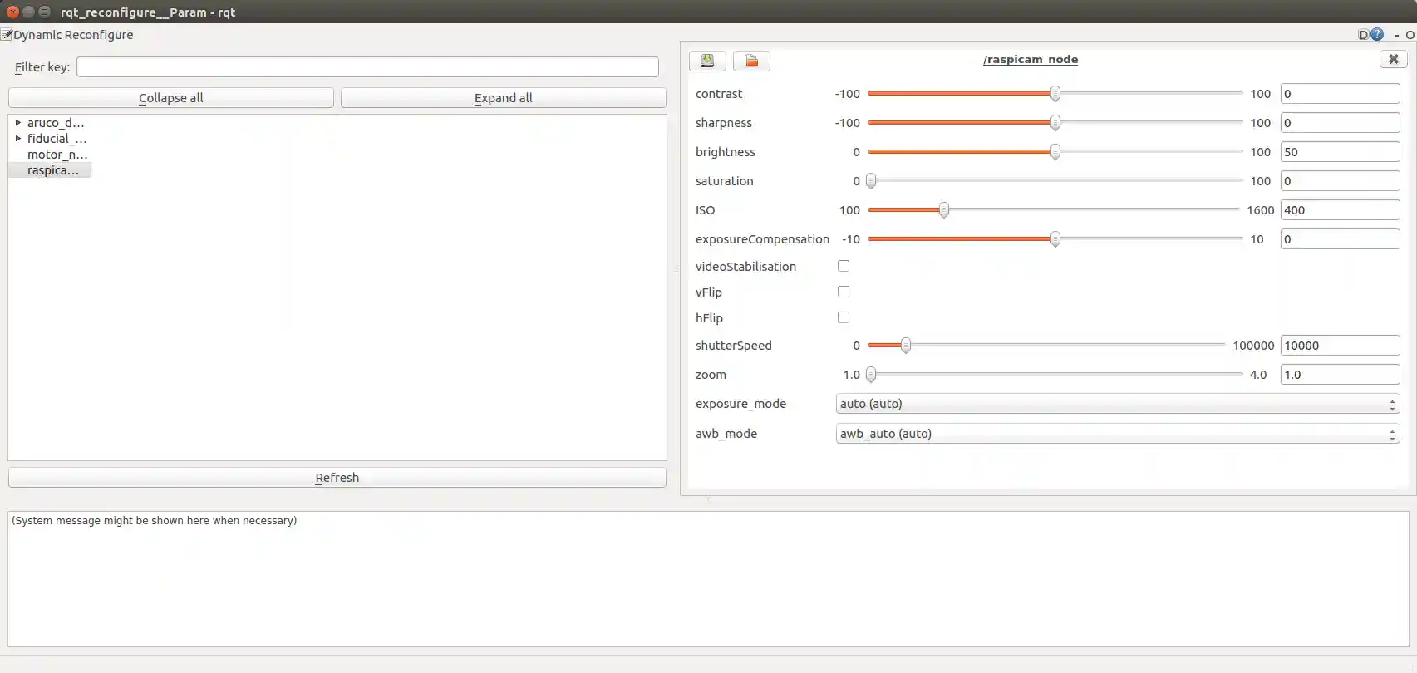This screenshot has height=673, width=1417.
Task: Click the ISO value field showing 400
Action: point(1340,210)
